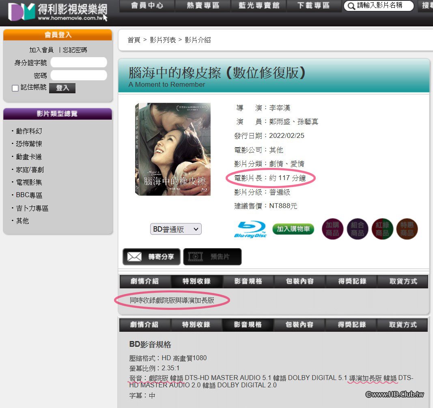Open the 忘記密碼 link

(75, 50)
